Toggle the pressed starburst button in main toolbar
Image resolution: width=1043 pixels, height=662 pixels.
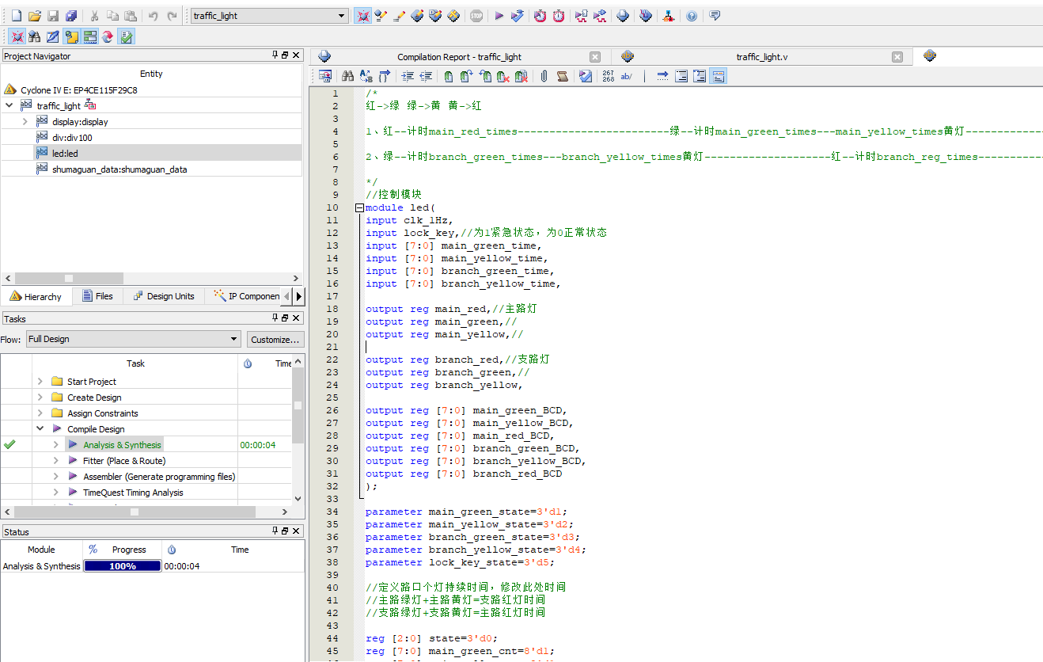coord(362,16)
